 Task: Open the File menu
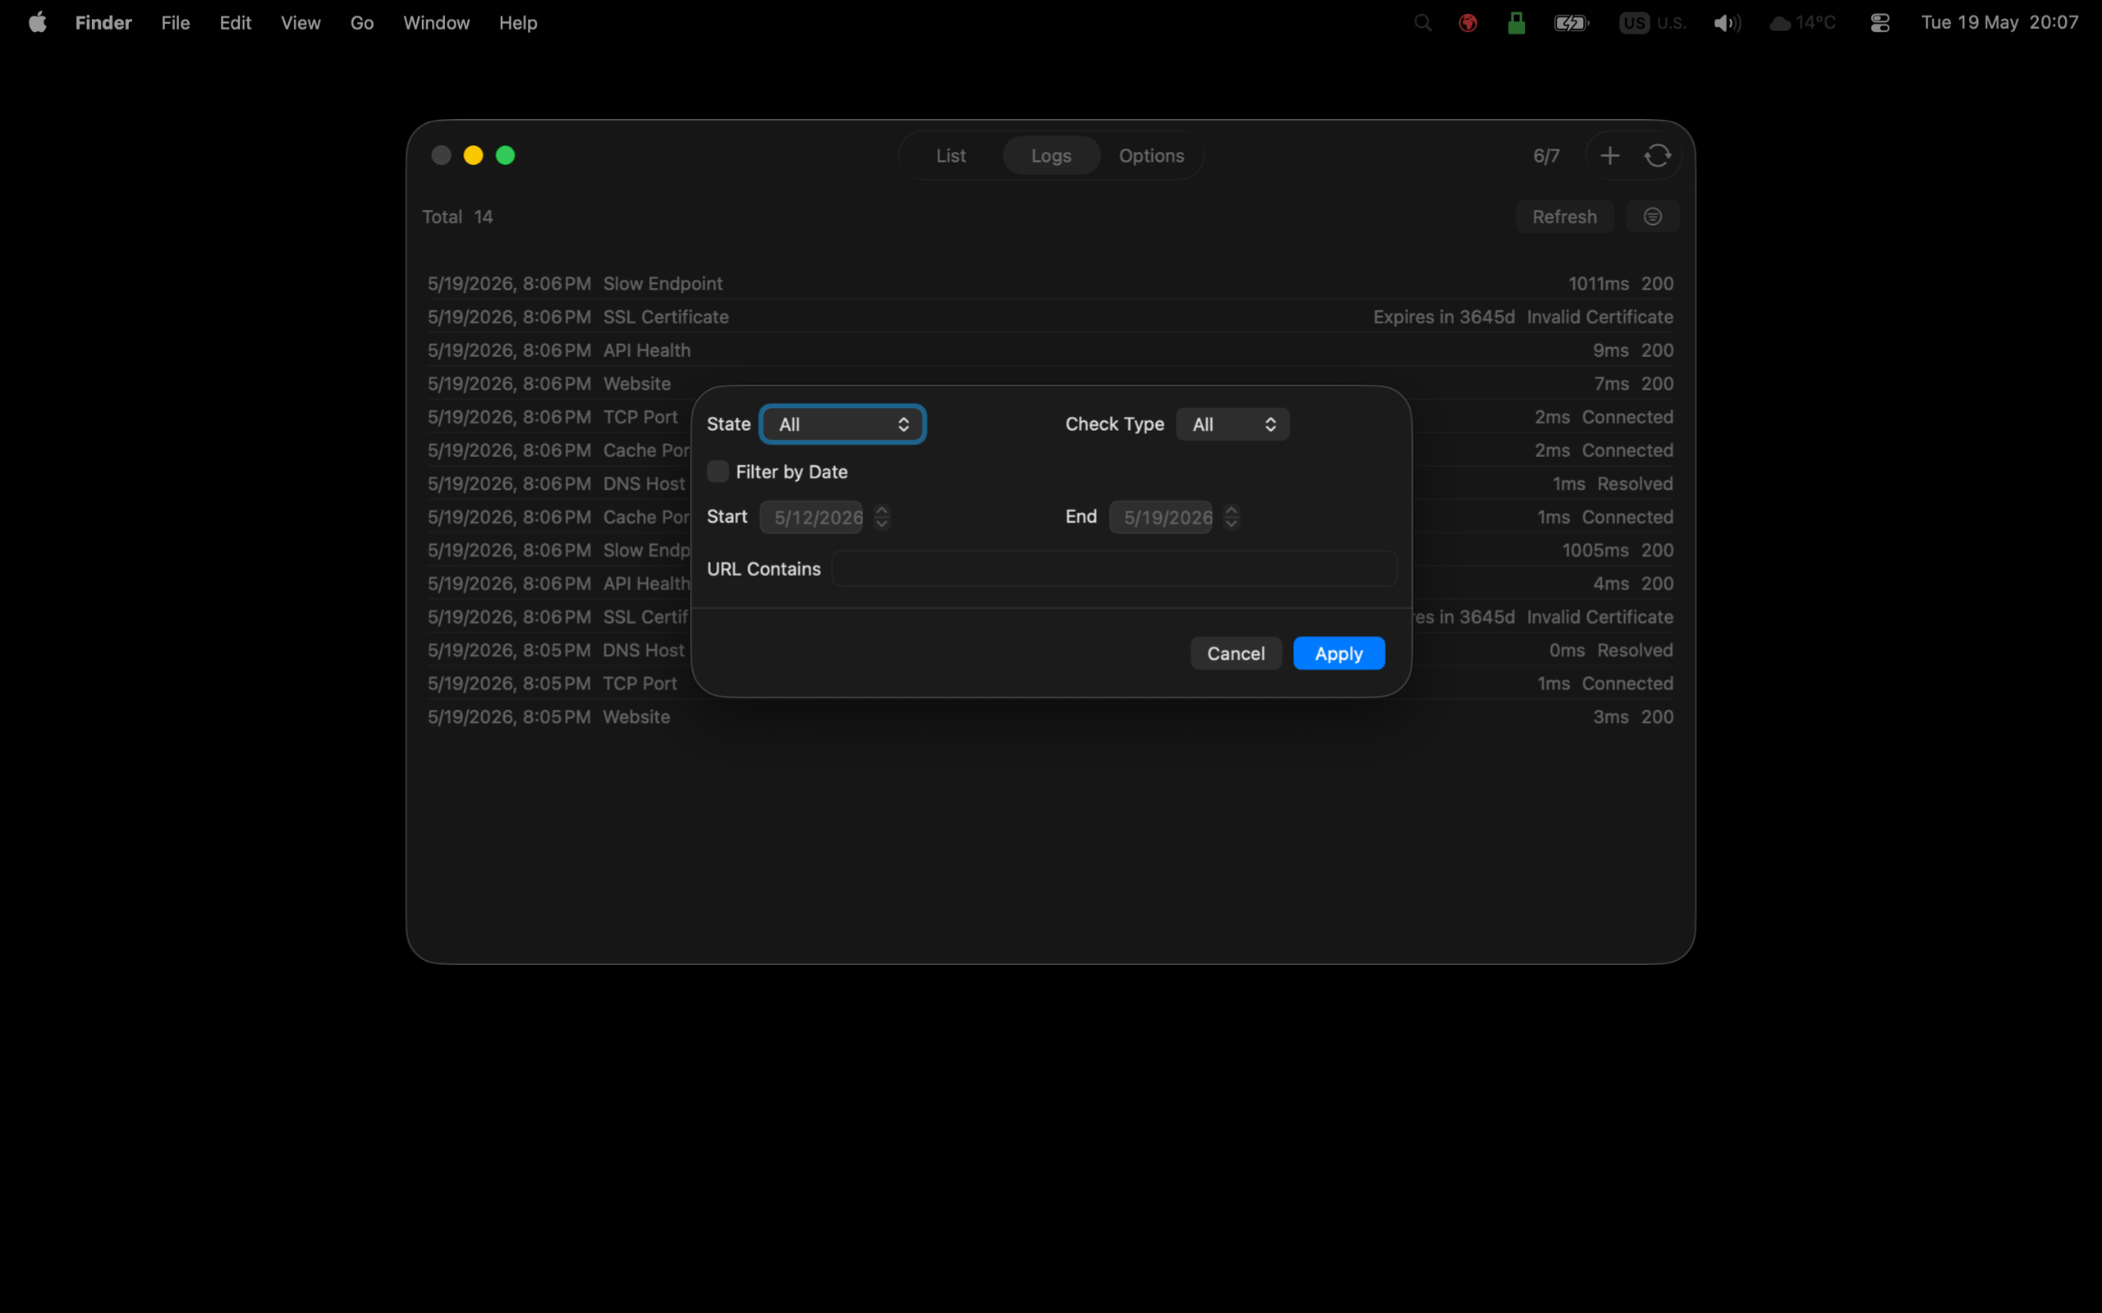coord(176,23)
